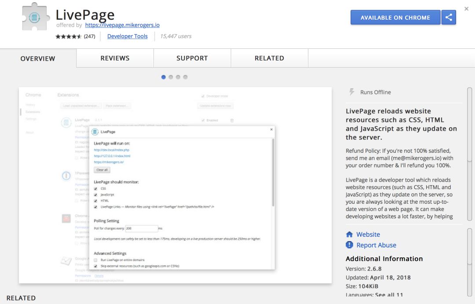475x304 pixels.
Task: Open the livepage.mikerogers.io link
Action: pos(122,25)
